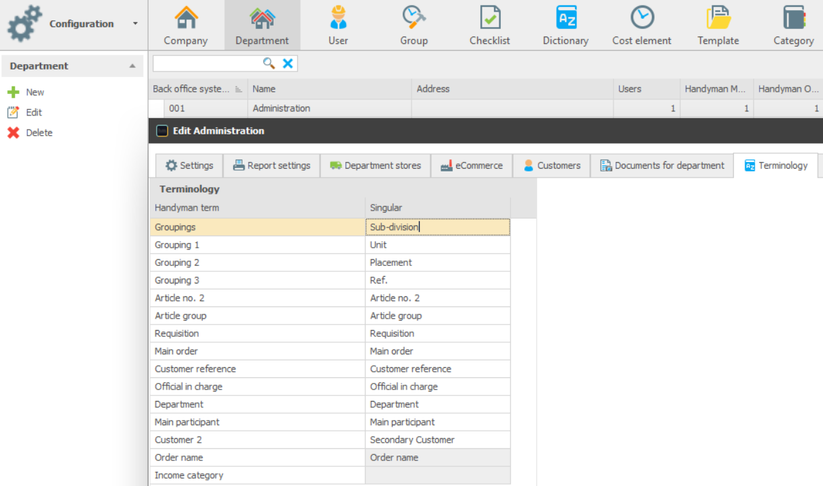823x486 pixels.
Task: Open the Group configuration icon
Action: point(414,18)
